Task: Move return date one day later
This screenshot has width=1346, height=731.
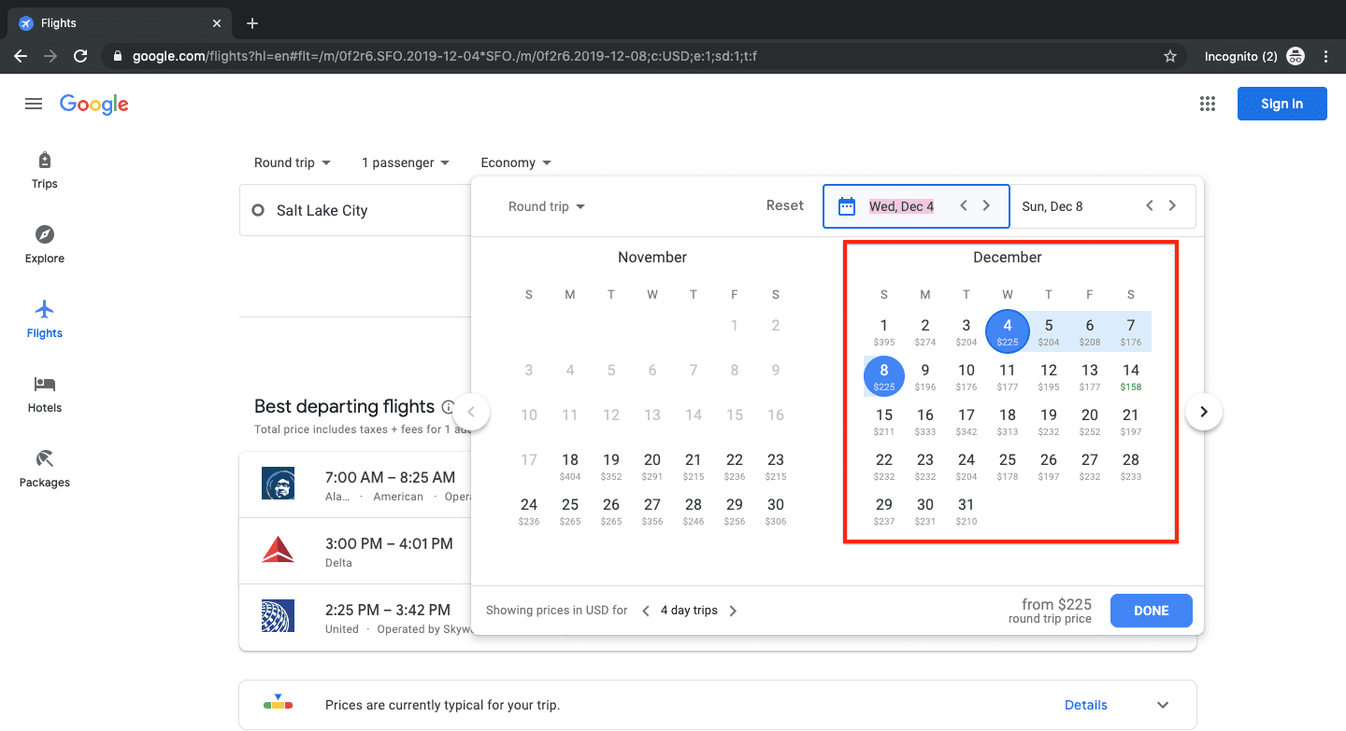Action: [x=1172, y=206]
